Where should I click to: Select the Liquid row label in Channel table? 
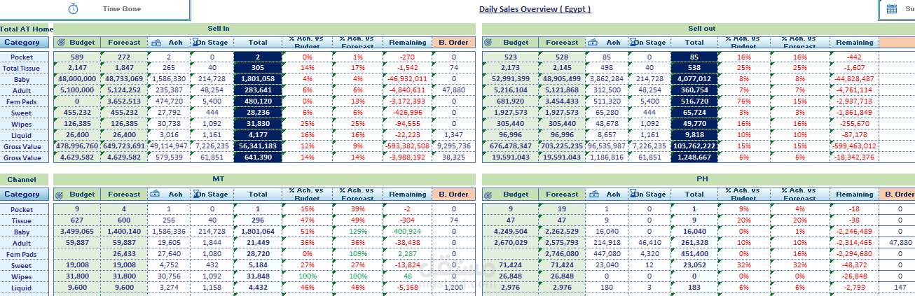pyautogui.click(x=22, y=288)
